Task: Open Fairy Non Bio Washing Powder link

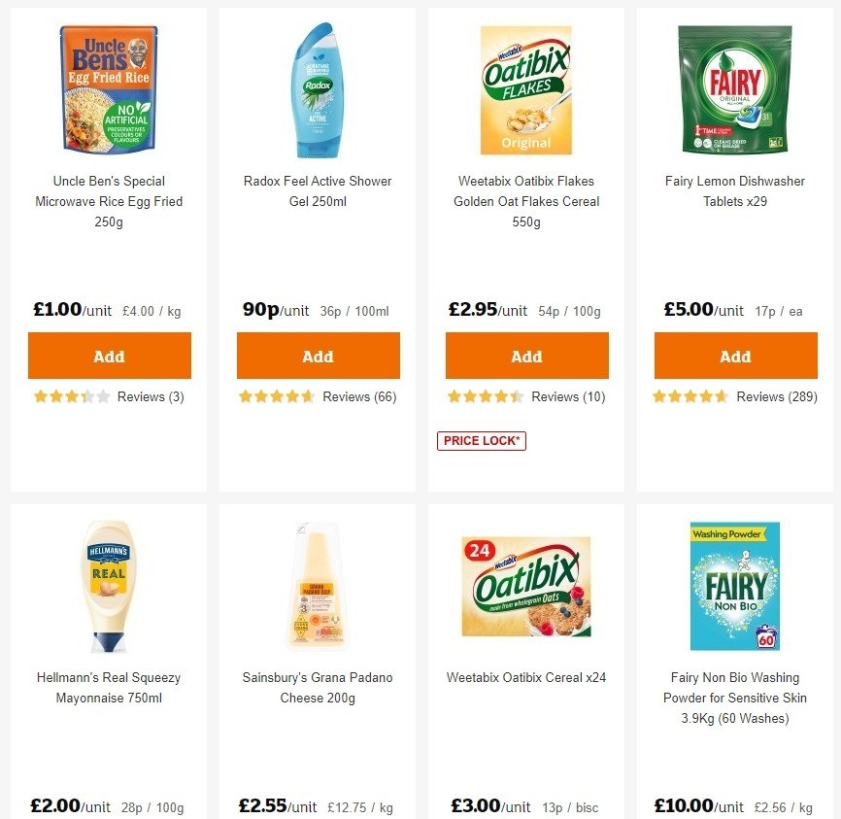Action: (x=735, y=698)
